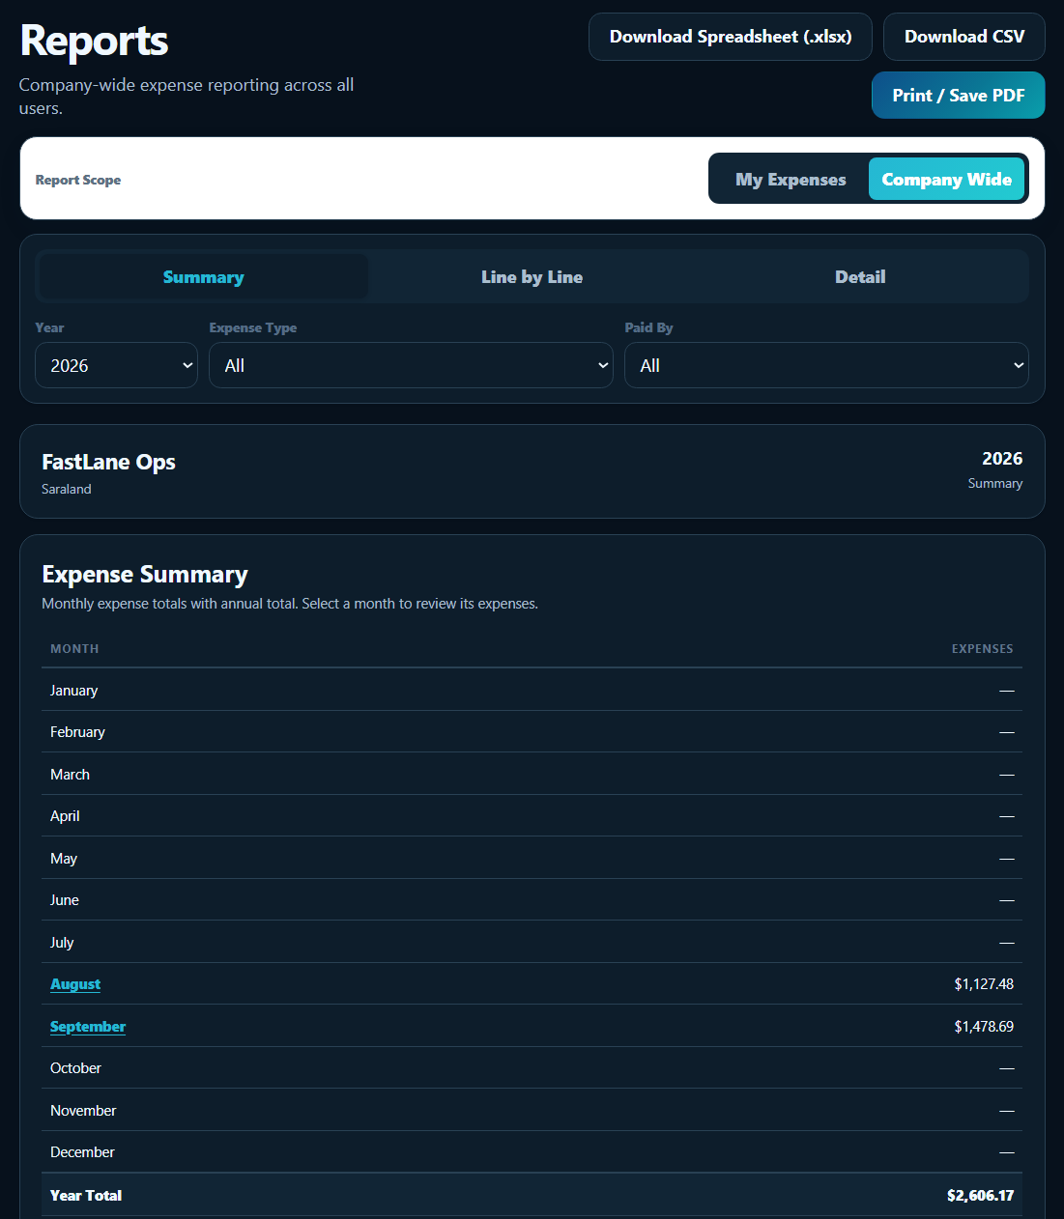Image resolution: width=1064 pixels, height=1219 pixels.
Task: Click the August total $1,127.48
Action: click(x=984, y=984)
